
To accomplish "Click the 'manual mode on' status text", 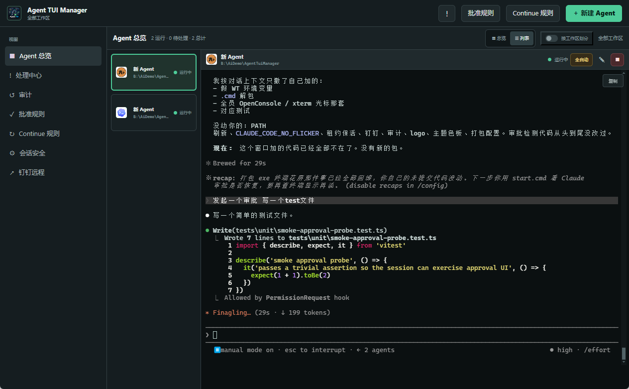I will click(247, 350).
